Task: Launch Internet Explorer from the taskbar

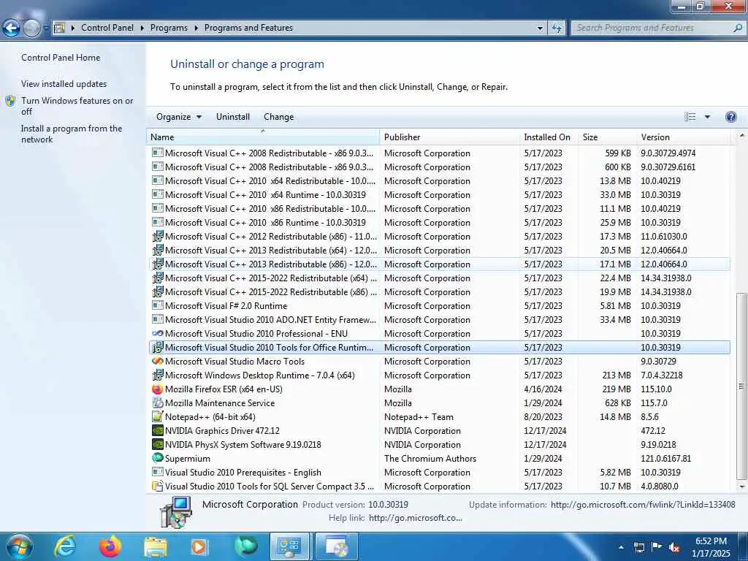Action: (x=65, y=547)
